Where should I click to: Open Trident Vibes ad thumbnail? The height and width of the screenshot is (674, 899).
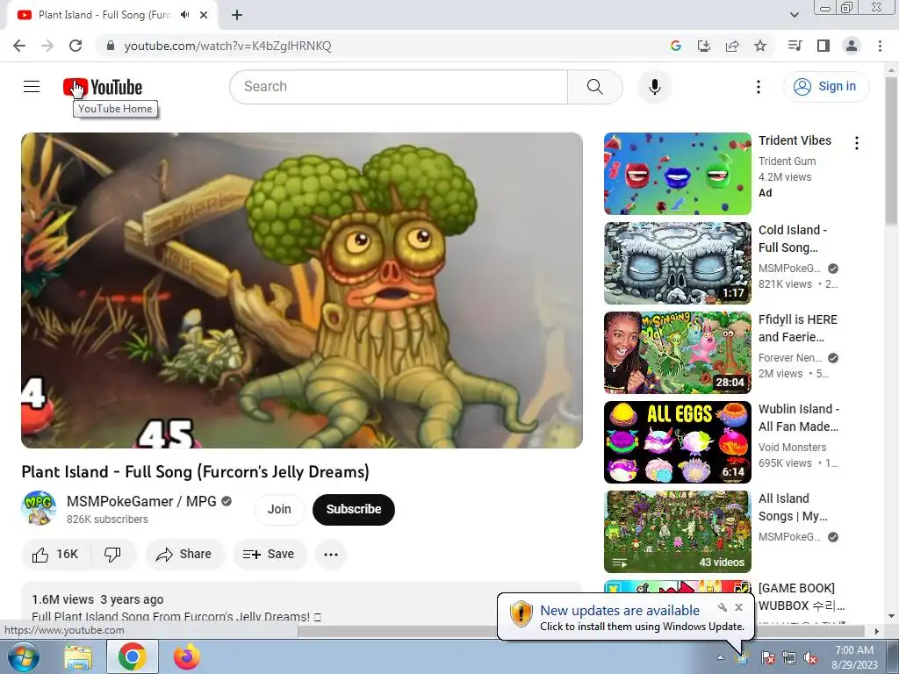click(x=677, y=174)
